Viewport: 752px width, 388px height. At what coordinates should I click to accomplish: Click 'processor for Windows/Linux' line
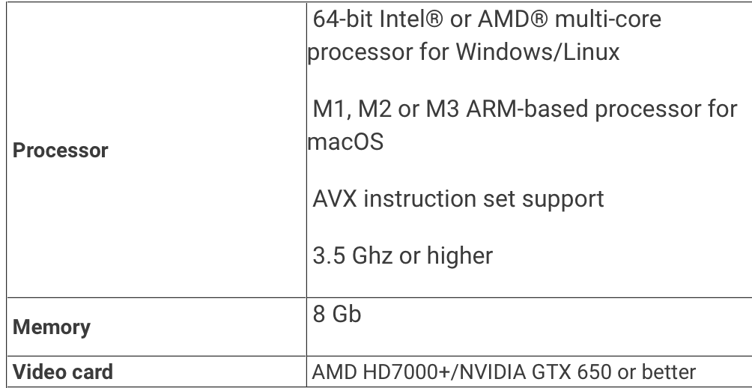point(464,52)
